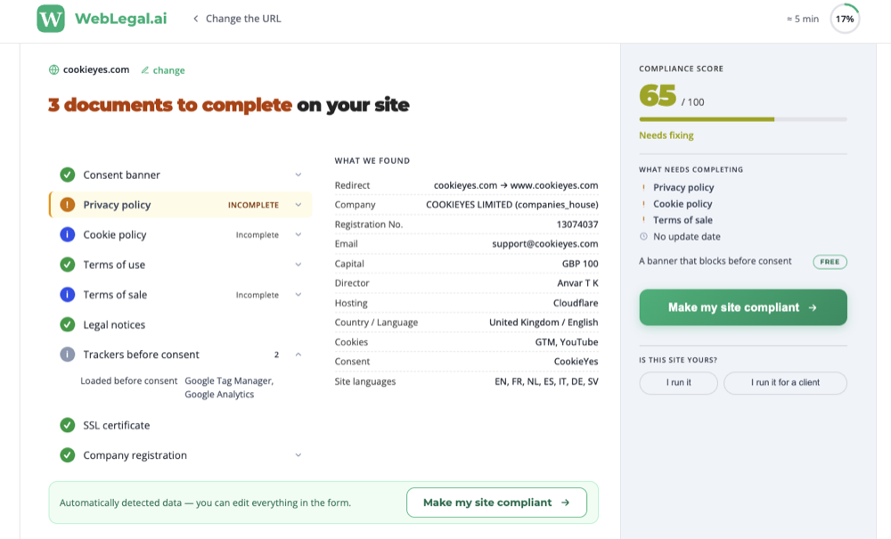Screen dimensions: 891x539
Task: Click the 5 min estimate text
Action: pos(803,19)
